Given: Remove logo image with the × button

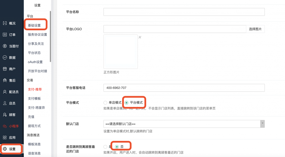Looking at the screenshot, I should 140,37.
